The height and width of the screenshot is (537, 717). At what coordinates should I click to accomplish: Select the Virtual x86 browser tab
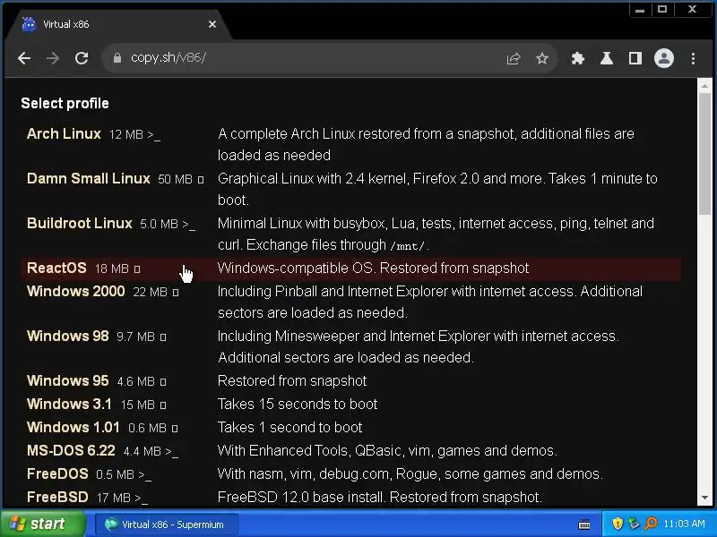coord(118,24)
